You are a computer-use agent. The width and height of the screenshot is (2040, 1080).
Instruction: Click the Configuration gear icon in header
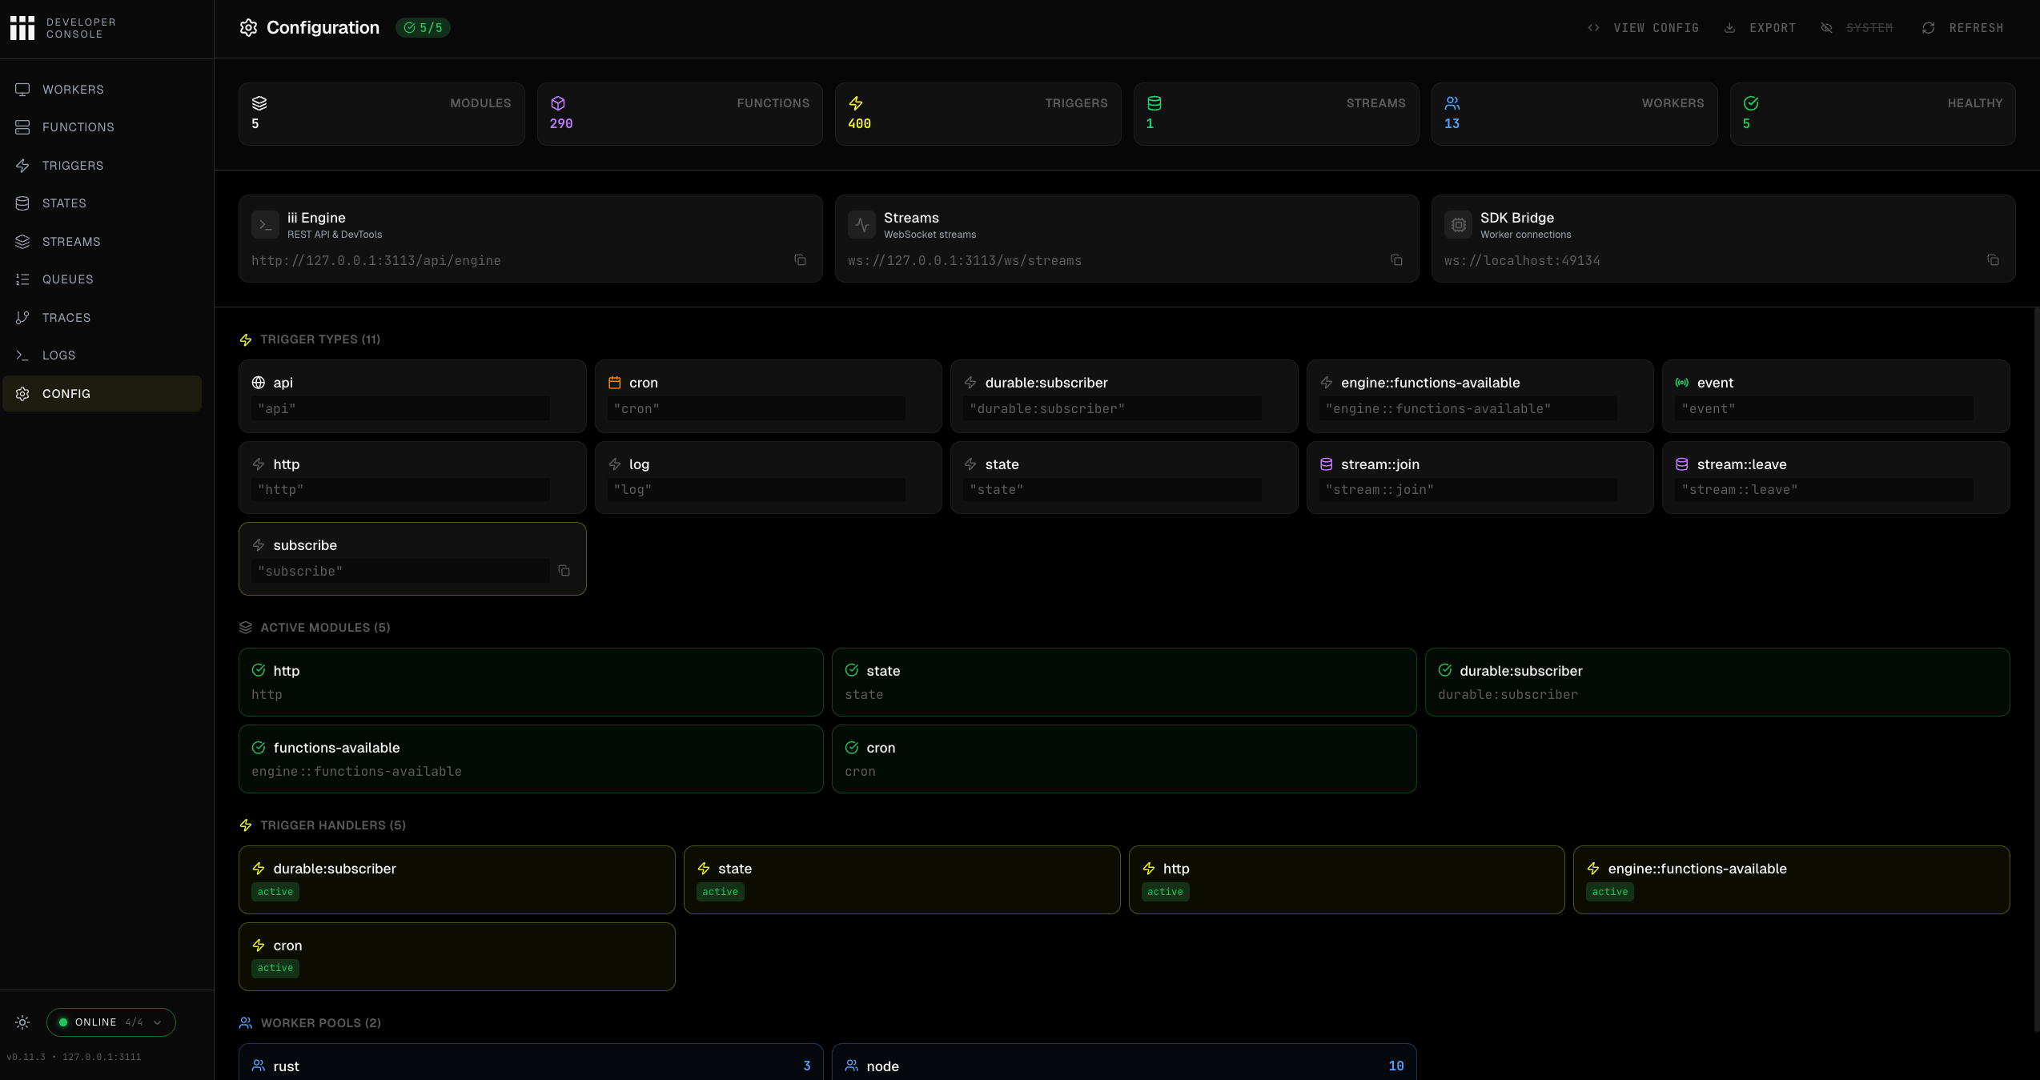tap(248, 28)
